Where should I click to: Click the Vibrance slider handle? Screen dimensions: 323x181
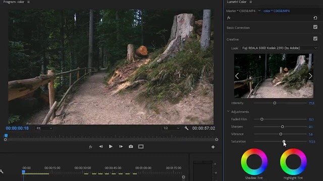click(x=281, y=134)
